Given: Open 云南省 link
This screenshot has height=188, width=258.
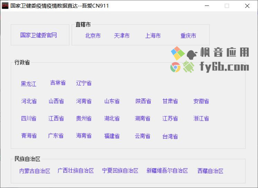Looking at the screenshot, I should point(143,136).
